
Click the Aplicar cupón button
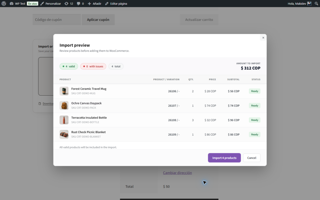[98, 20]
